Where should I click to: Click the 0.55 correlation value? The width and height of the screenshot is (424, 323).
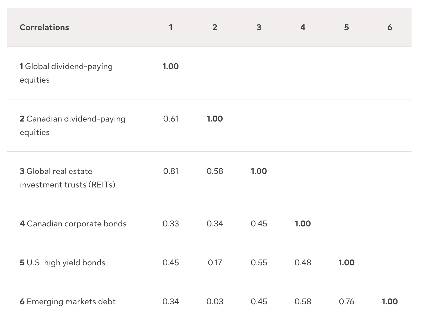click(259, 263)
